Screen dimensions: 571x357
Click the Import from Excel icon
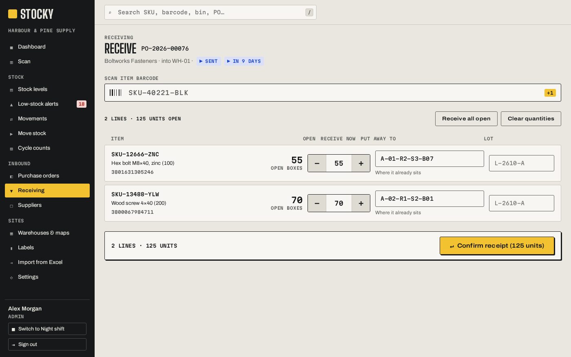[11, 263]
